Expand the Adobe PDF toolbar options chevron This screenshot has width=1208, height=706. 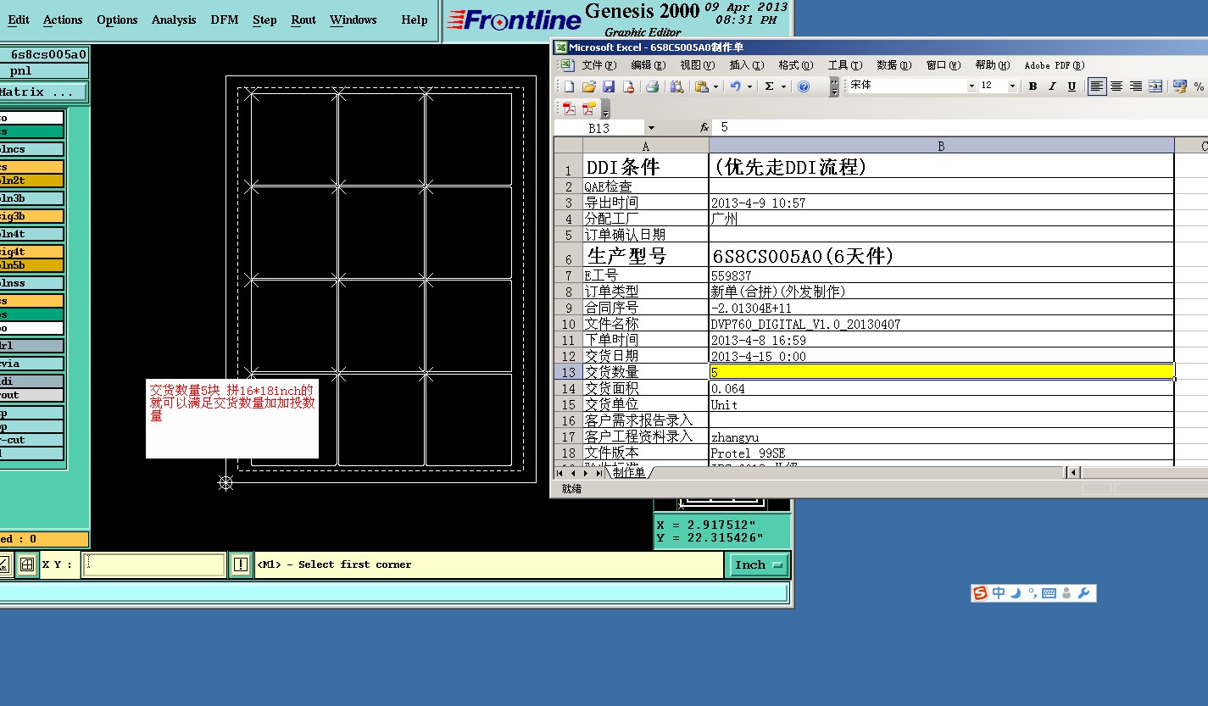[605, 109]
